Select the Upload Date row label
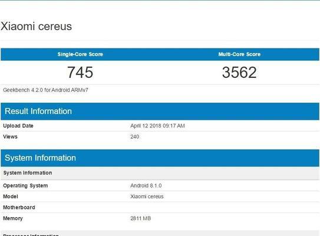This screenshot has width=320, height=236. pyautogui.click(x=18, y=126)
